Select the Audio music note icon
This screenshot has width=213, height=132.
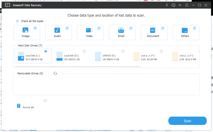(x=57, y=30)
